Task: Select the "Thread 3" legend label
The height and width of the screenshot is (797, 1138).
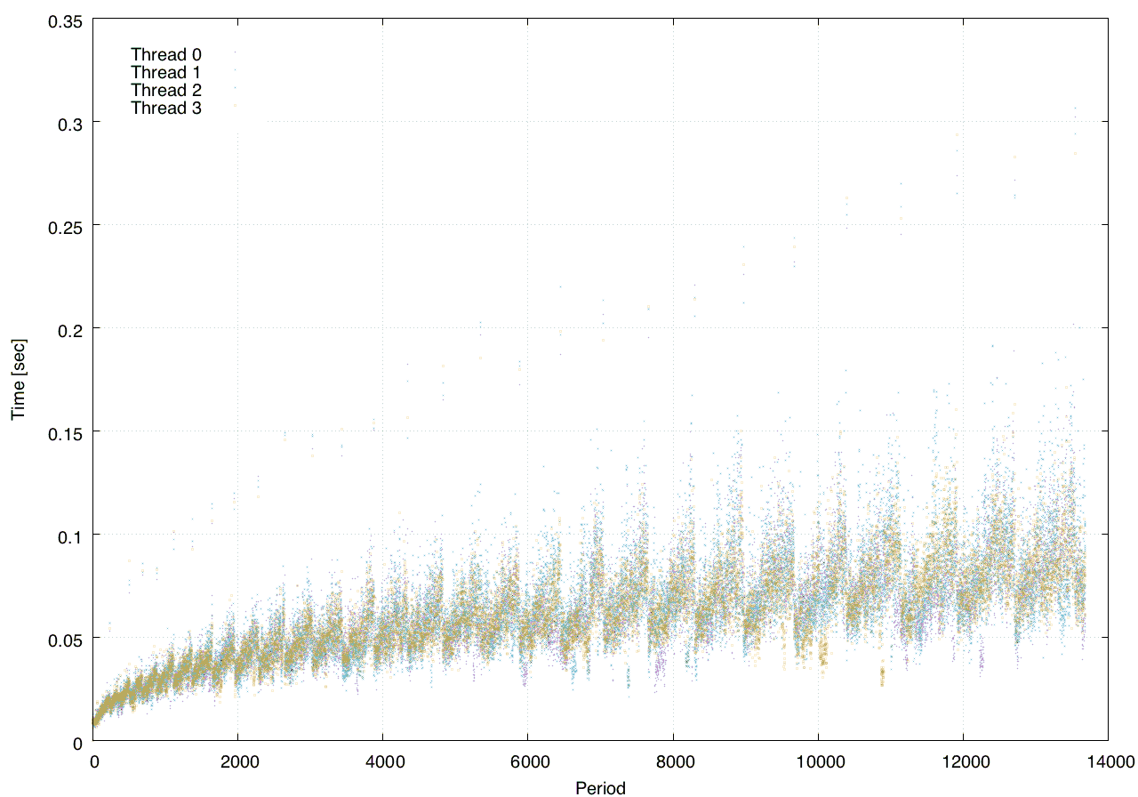Action: pyautogui.click(x=166, y=109)
